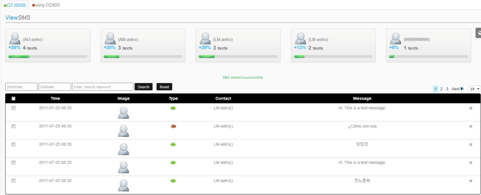This screenshot has width=481, height=195.
Task: Click the AG-astro 26% progress bar
Action: 48,57
